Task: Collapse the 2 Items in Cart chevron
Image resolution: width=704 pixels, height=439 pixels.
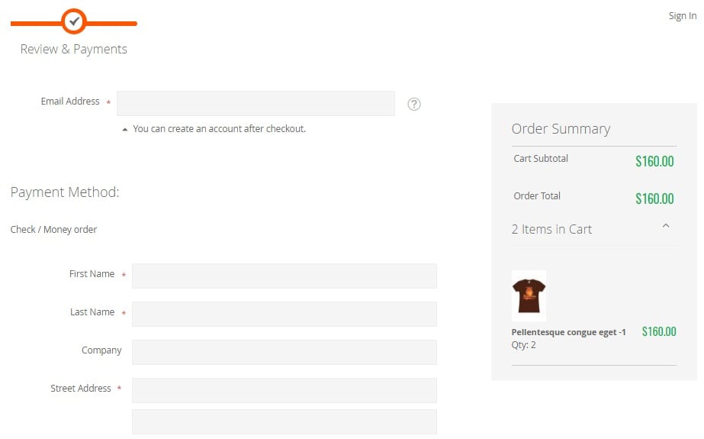Action: (x=666, y=226)
